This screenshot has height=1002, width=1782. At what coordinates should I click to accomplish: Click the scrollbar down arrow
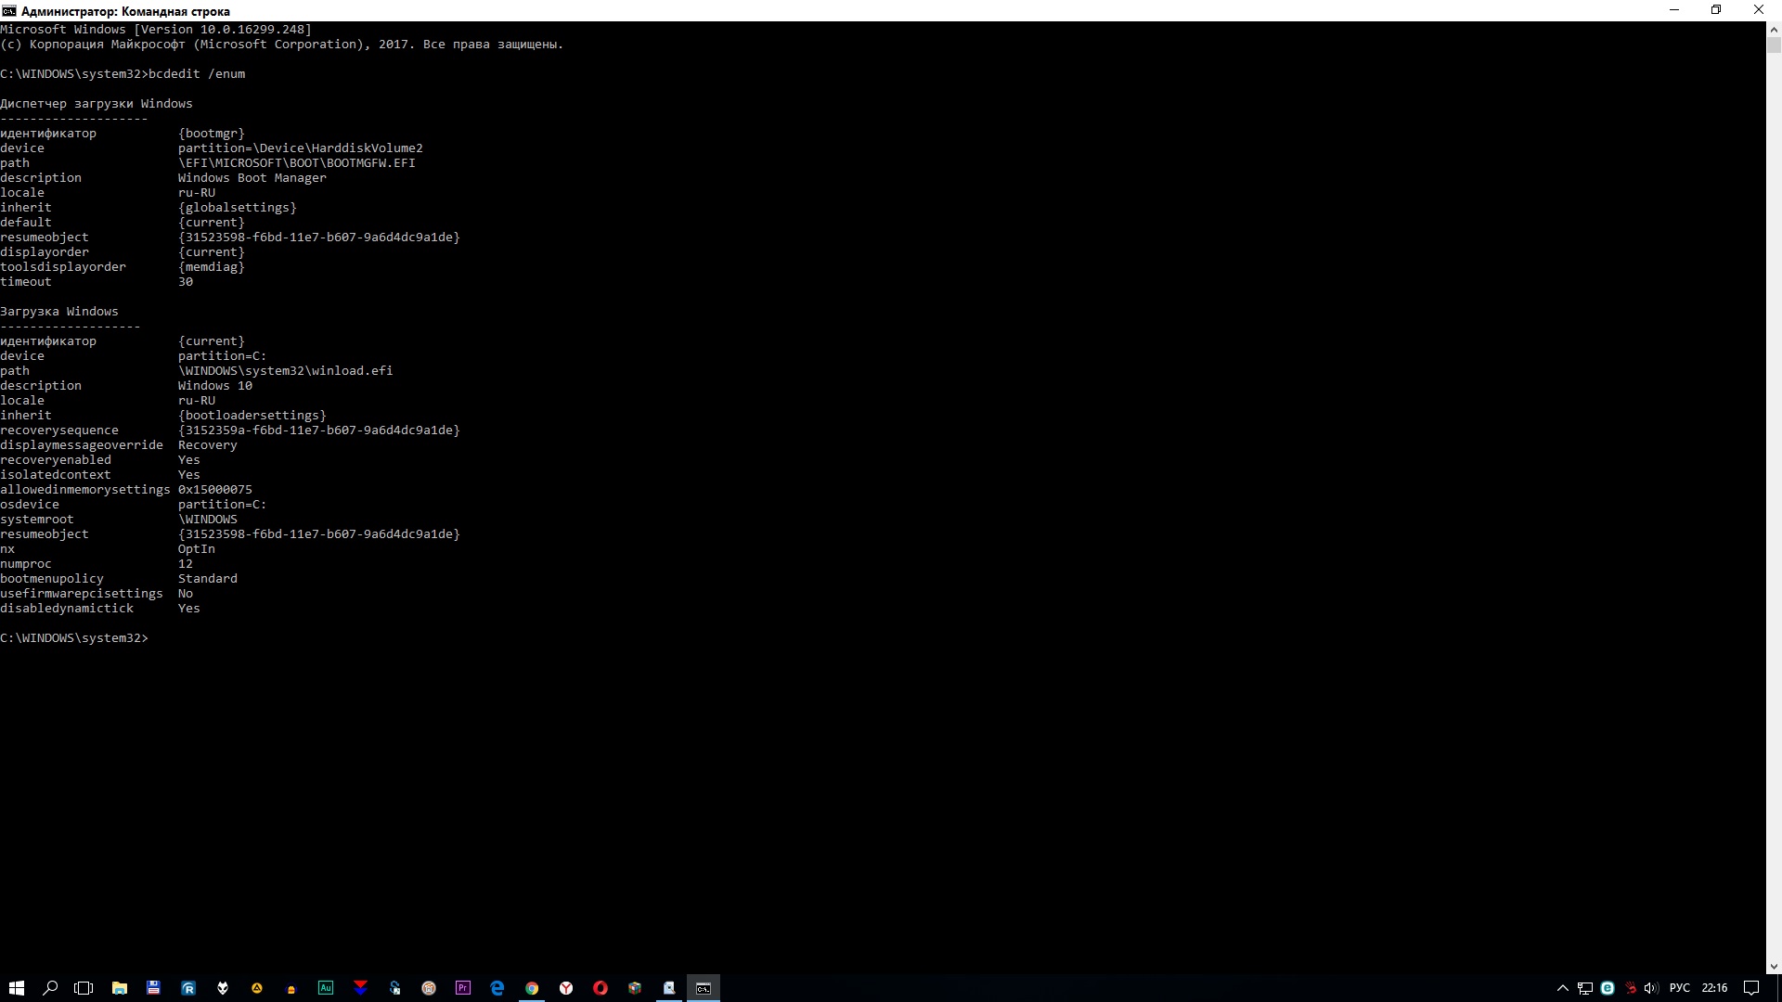(1774, 967)
